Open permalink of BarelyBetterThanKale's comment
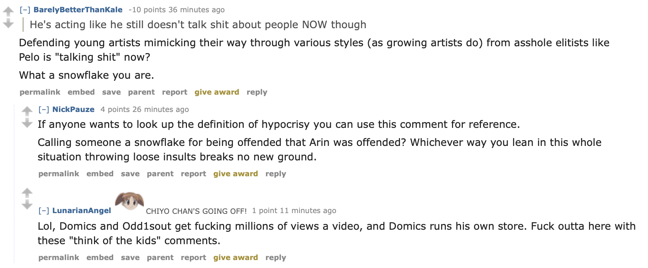The image size is (648, 268). (40, 92)
